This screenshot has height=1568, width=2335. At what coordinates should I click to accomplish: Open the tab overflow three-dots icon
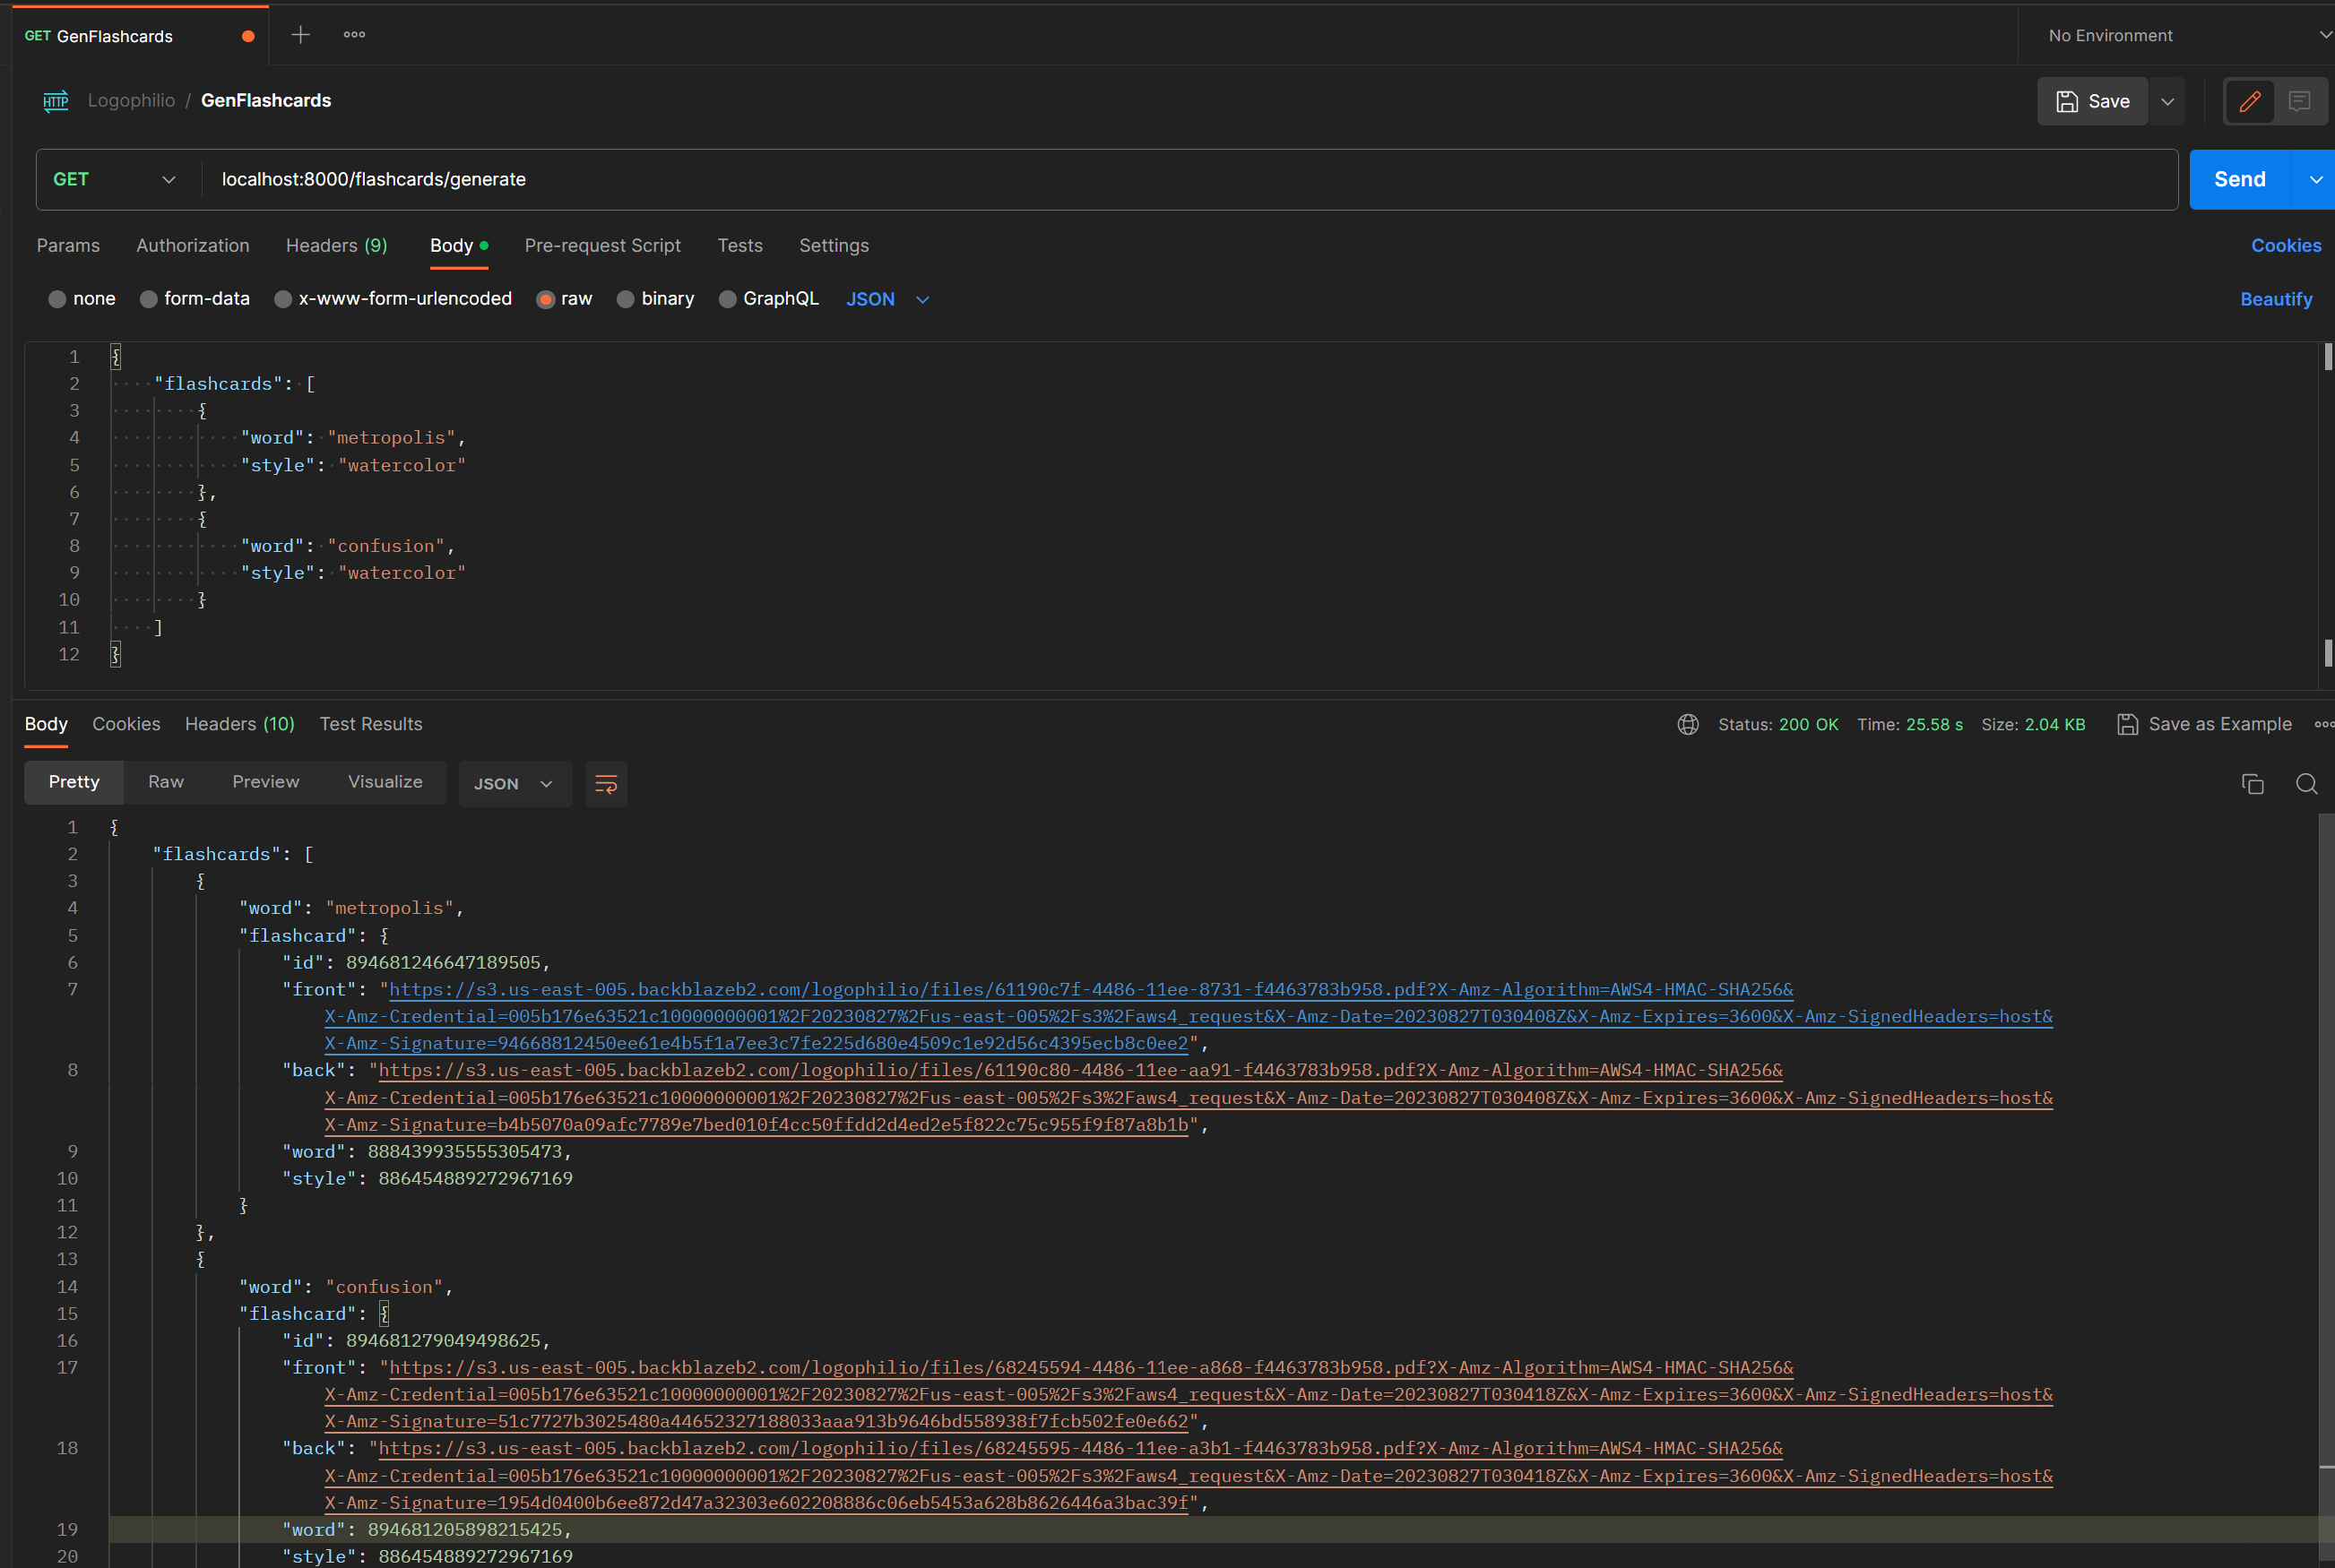[354, 35]
